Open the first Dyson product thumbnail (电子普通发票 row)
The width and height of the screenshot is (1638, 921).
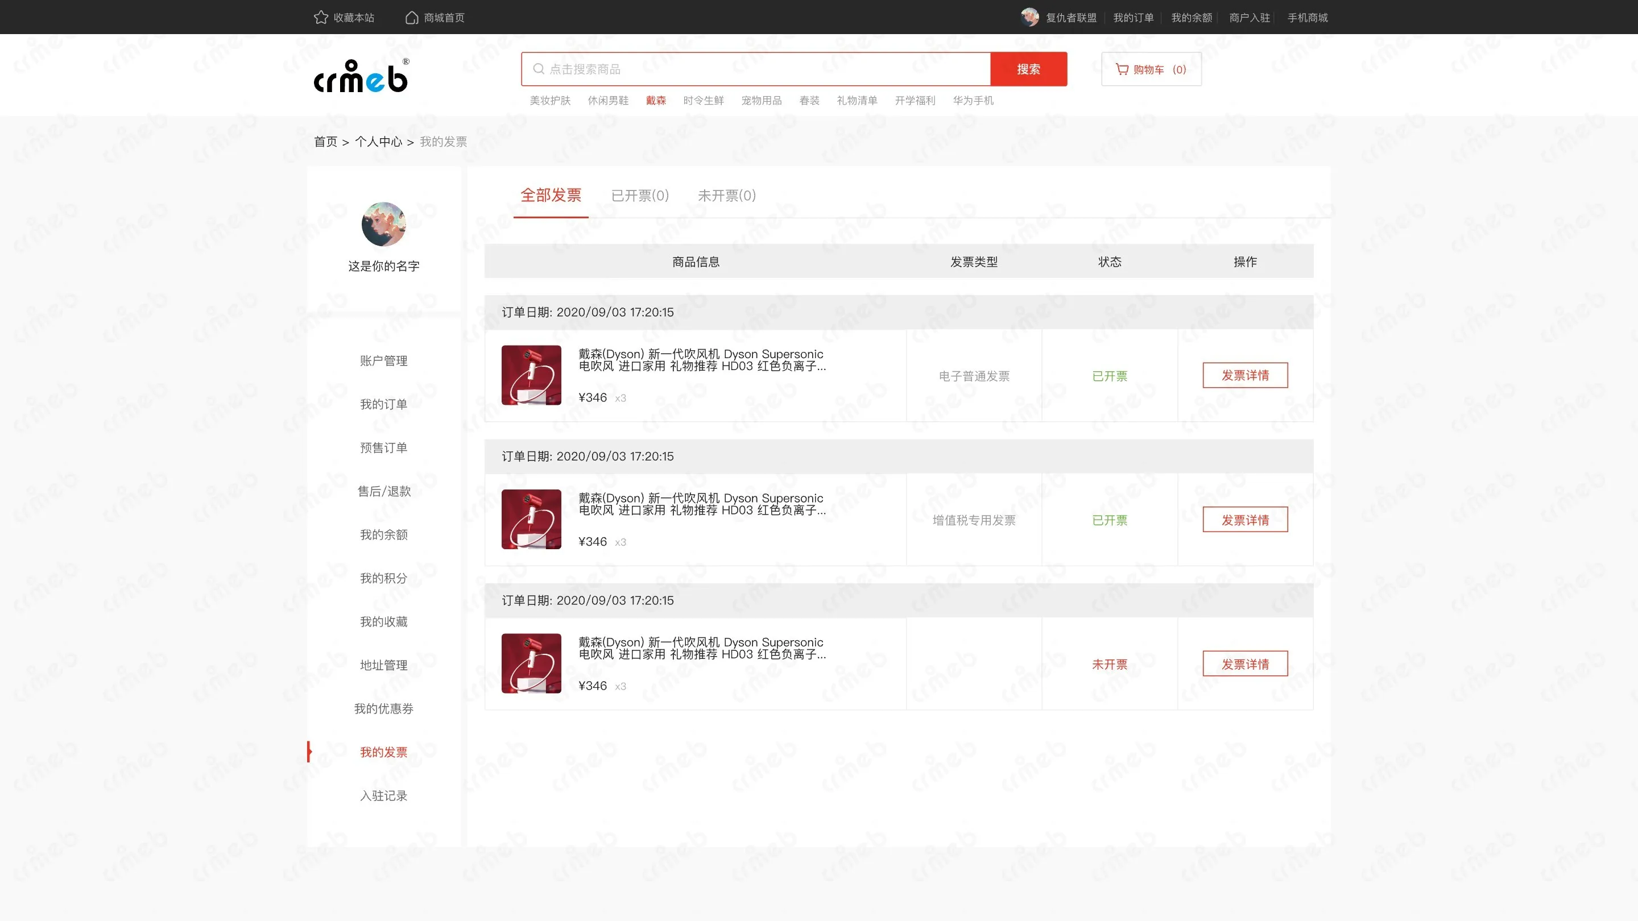click(532, 375)
